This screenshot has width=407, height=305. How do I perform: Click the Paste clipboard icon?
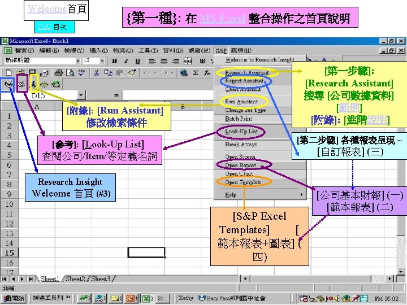coord(120,73)
